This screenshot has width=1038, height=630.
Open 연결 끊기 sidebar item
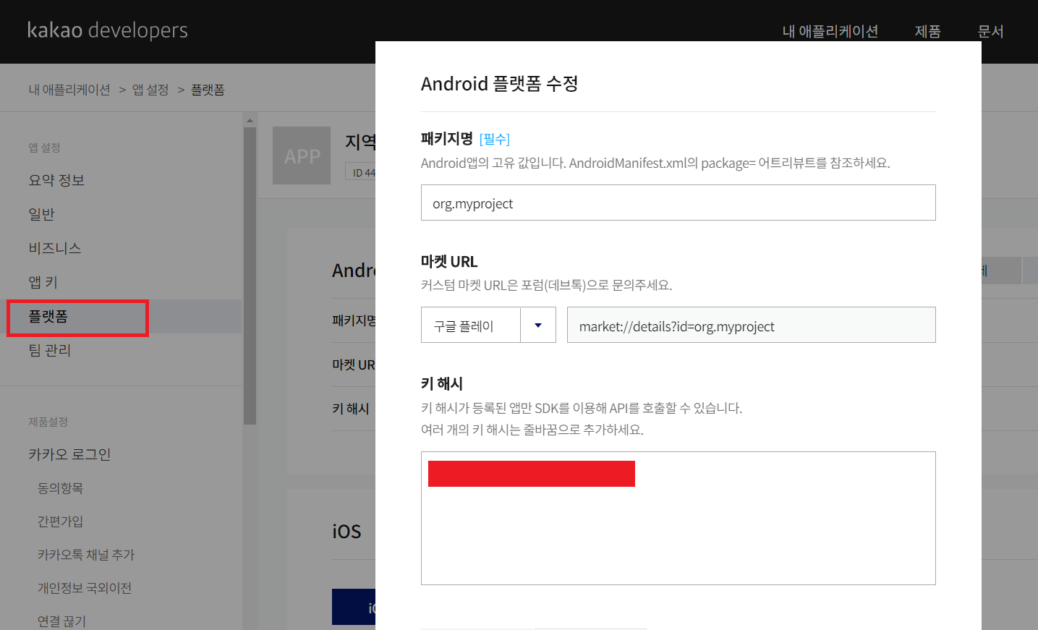tap(62, 621)
